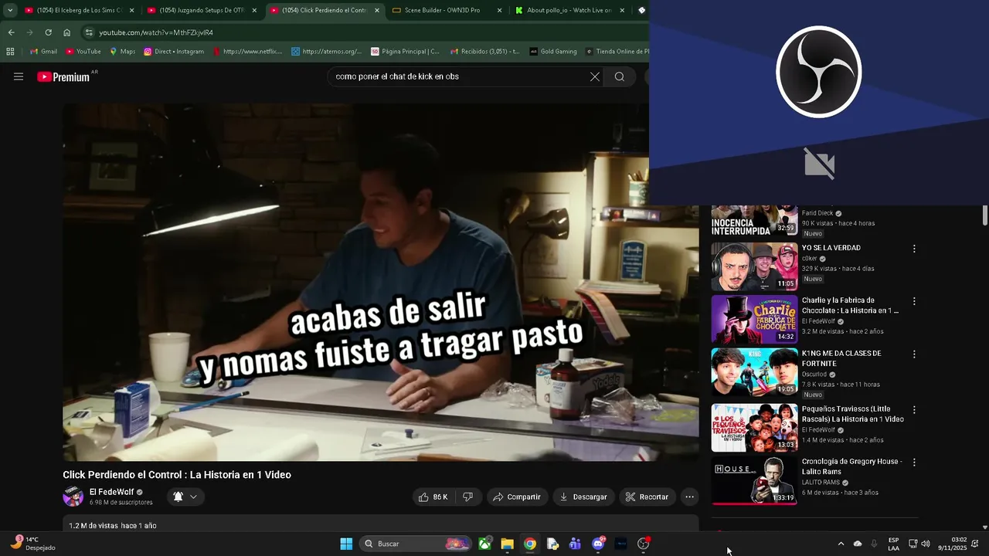Show hidden system tray icons chevron

tap(841, 544)
